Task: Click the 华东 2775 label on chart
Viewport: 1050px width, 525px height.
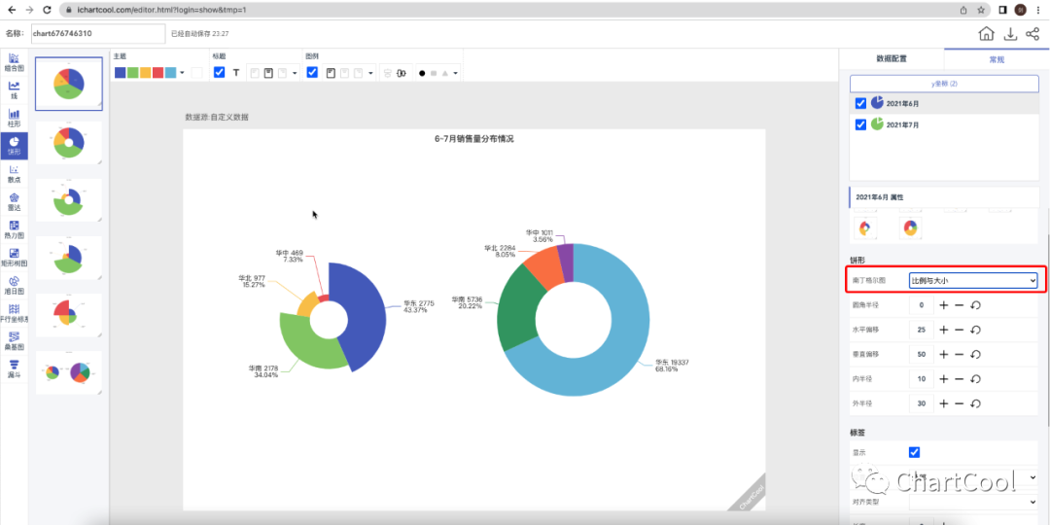Action: pos(418,306)
